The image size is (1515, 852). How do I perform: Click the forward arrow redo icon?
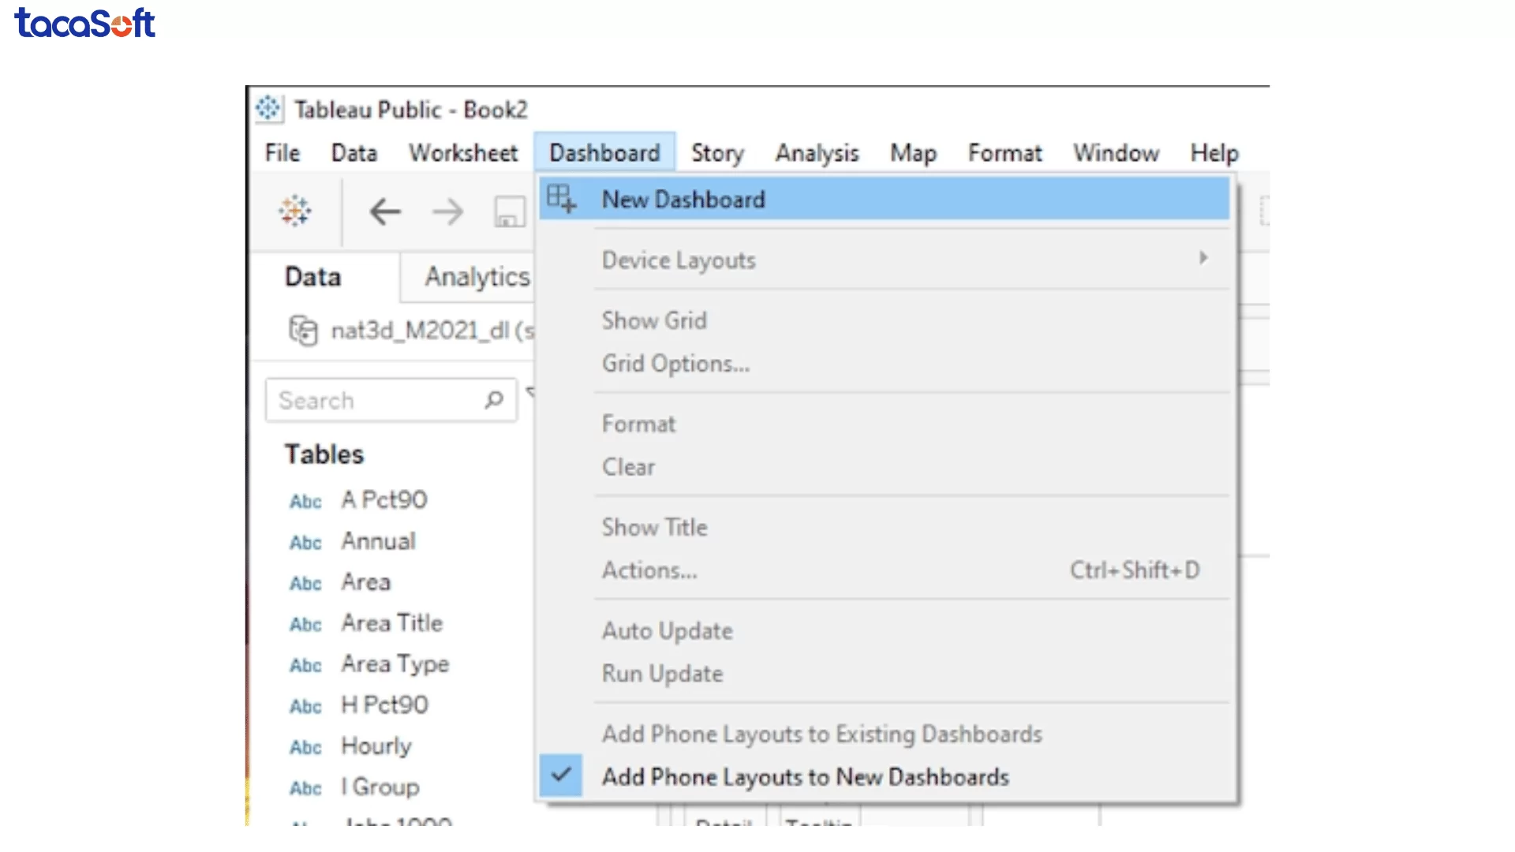447,211
